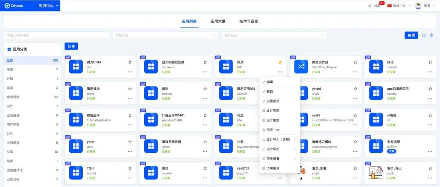Image resolution: width=440 pixels, height=187 pixels.
Task: Select the 业务流程 category in sidebar
Action: click(x=32, y=143)
